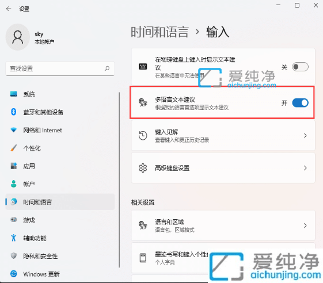Select 应用 in the navigation list

pyautogui.click(x=60, y=166)
